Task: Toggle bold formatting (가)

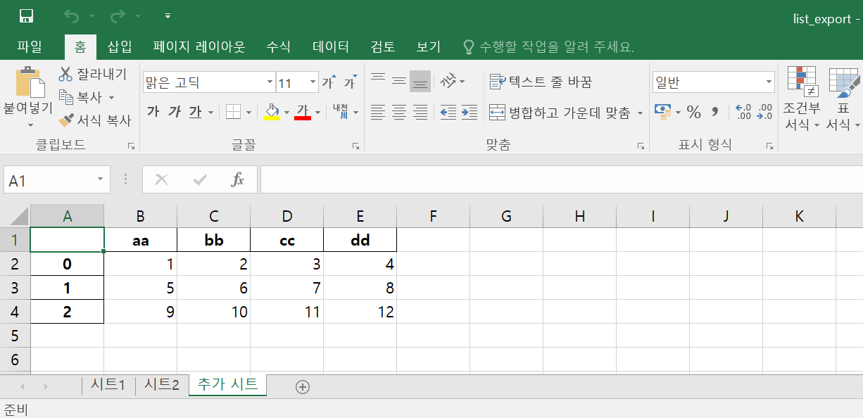Action: coord(153,112)
